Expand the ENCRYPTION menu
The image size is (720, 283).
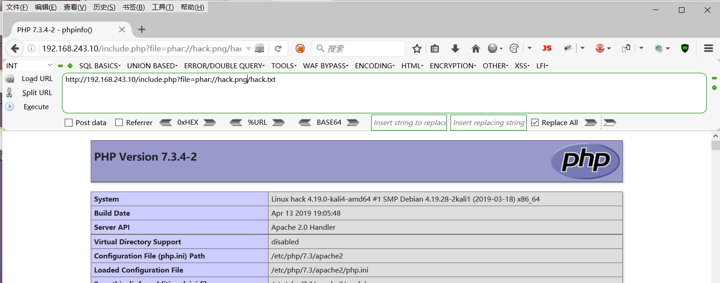(x=453, y=66)
